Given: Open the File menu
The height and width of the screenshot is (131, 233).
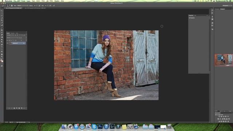Looking at the screenshot, I should pyautogui.click(x=15, y=1).
